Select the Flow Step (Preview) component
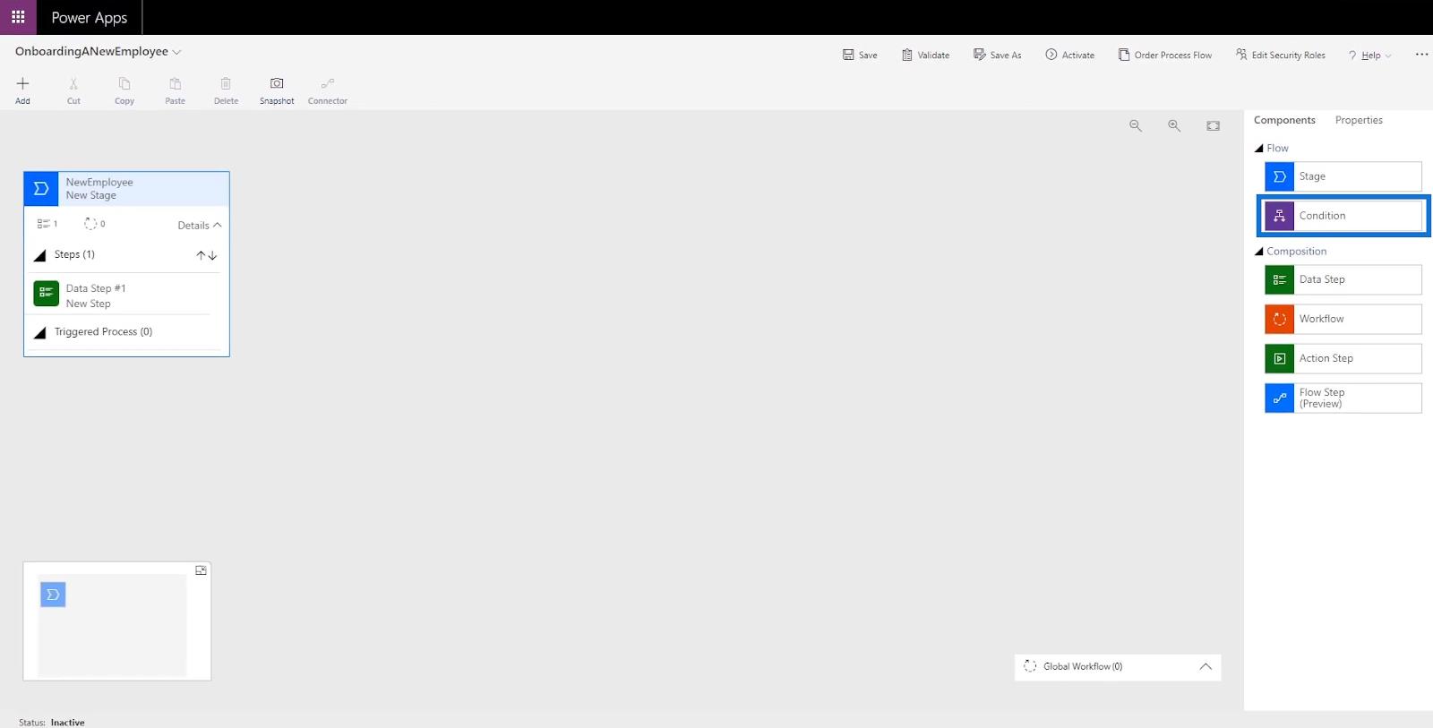 [x=1343, y=398]
